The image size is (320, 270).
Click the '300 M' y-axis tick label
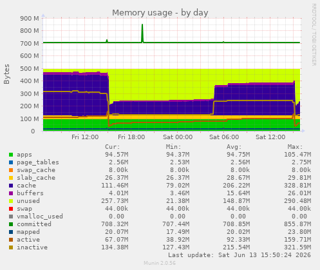point(30,94)
